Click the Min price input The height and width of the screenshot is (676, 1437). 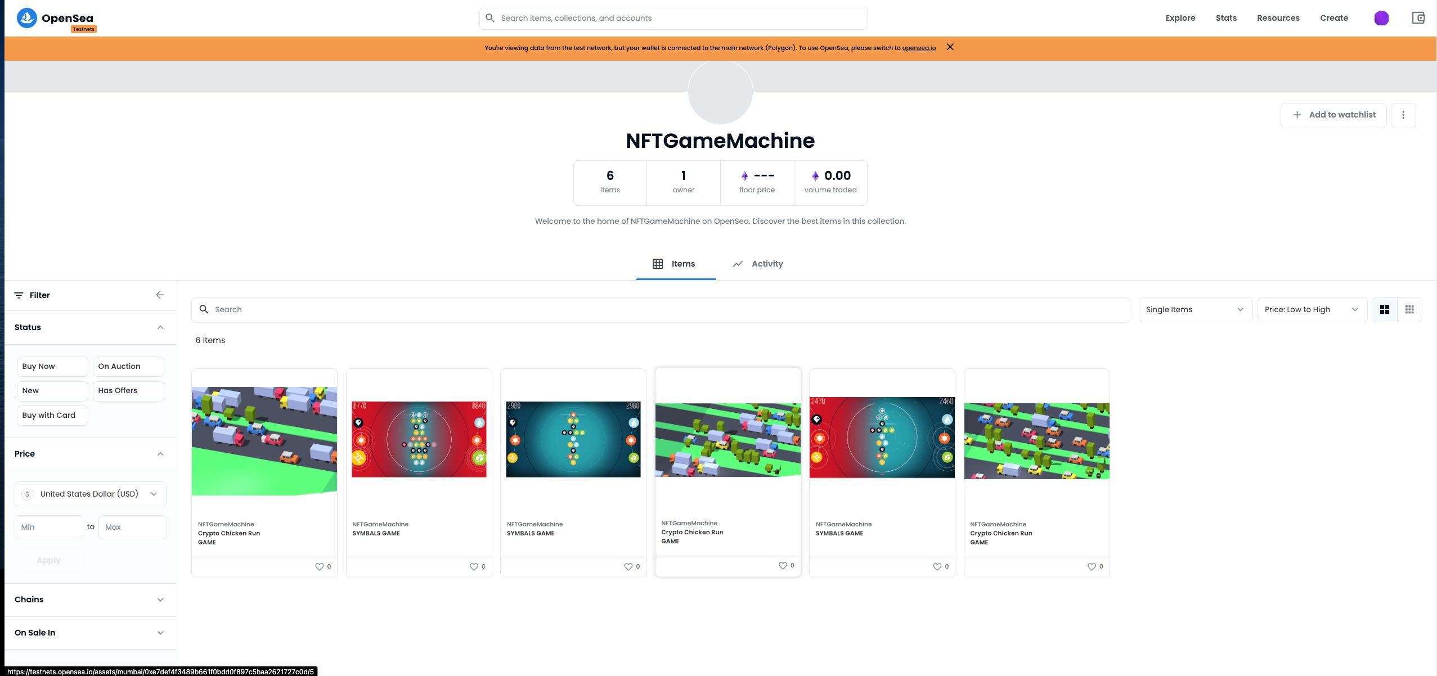pos(48,527)
